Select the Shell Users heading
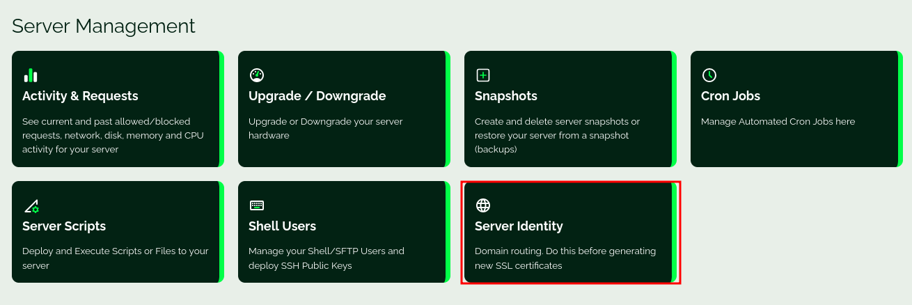Screen dimensions: 912x305 click(x=282, y=226)
